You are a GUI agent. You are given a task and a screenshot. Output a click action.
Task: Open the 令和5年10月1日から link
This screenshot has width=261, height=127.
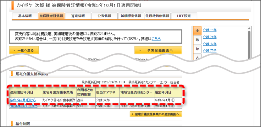pos(24,106)
